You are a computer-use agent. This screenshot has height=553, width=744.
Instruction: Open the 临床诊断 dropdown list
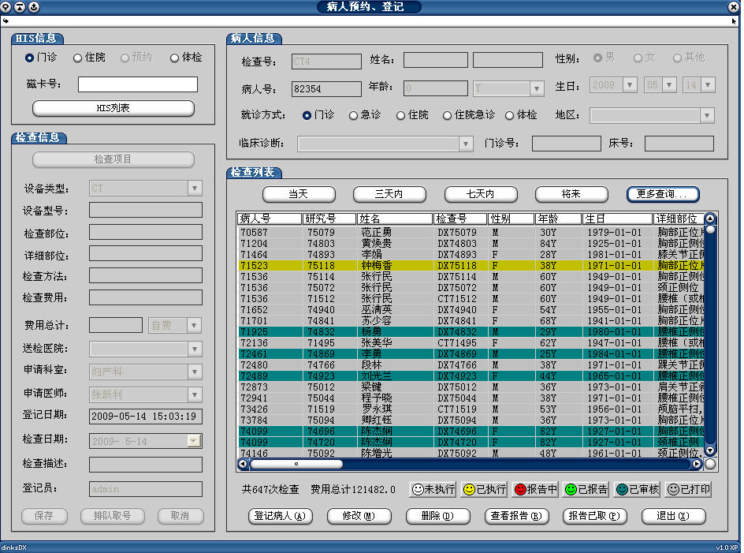(x=466, y=144)
